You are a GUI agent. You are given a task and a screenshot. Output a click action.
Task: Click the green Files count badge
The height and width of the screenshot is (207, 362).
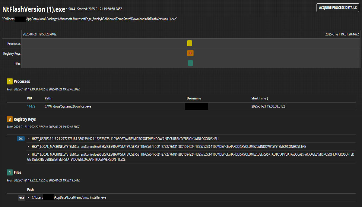click(10, 172)
